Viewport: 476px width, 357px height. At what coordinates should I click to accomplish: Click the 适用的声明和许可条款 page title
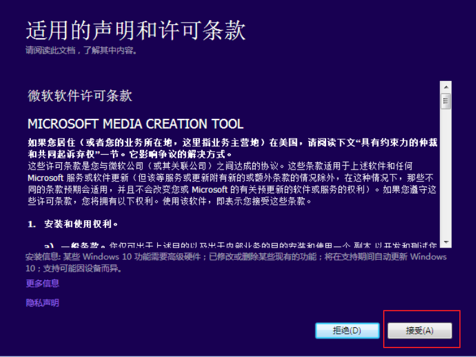tap(136, 30)
